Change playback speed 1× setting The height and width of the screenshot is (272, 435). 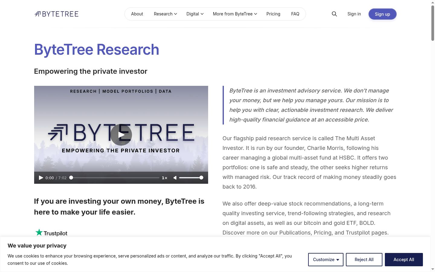click(165, 178)
